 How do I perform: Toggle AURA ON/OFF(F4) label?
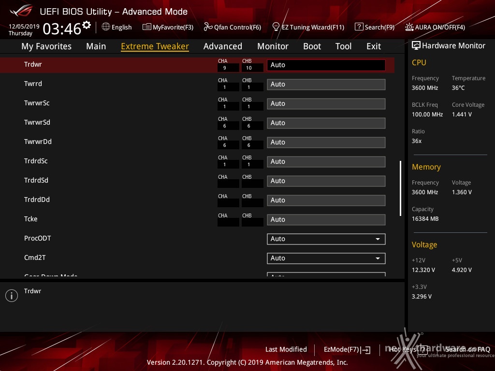tap(440, 27)
